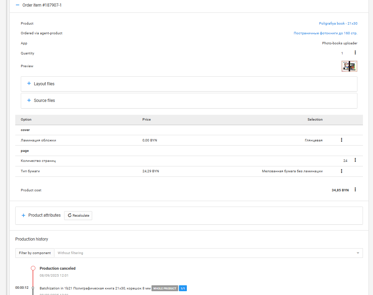This screenshot has width=373, height=295.
Task: Expand the Layout files section
Action: (x=189, y=84)
